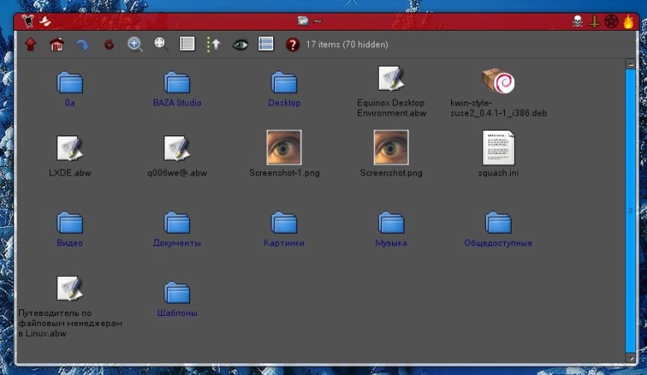The width and height of the screenshot is (647, 375).
Task: Select the Шаблоны folder
Action: [x=177, y=299]
